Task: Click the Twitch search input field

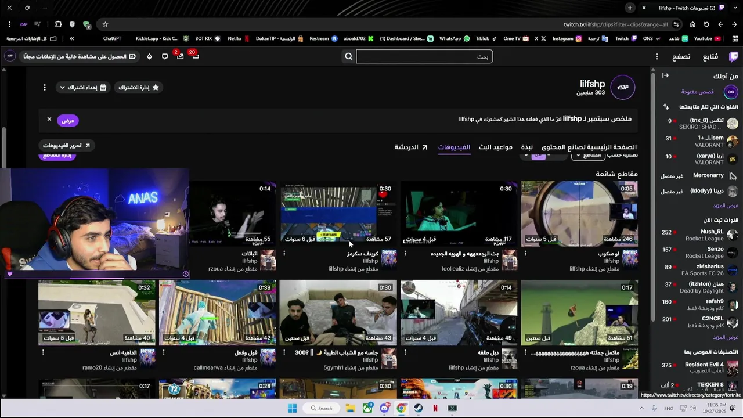Action: (x=424, y=56)
